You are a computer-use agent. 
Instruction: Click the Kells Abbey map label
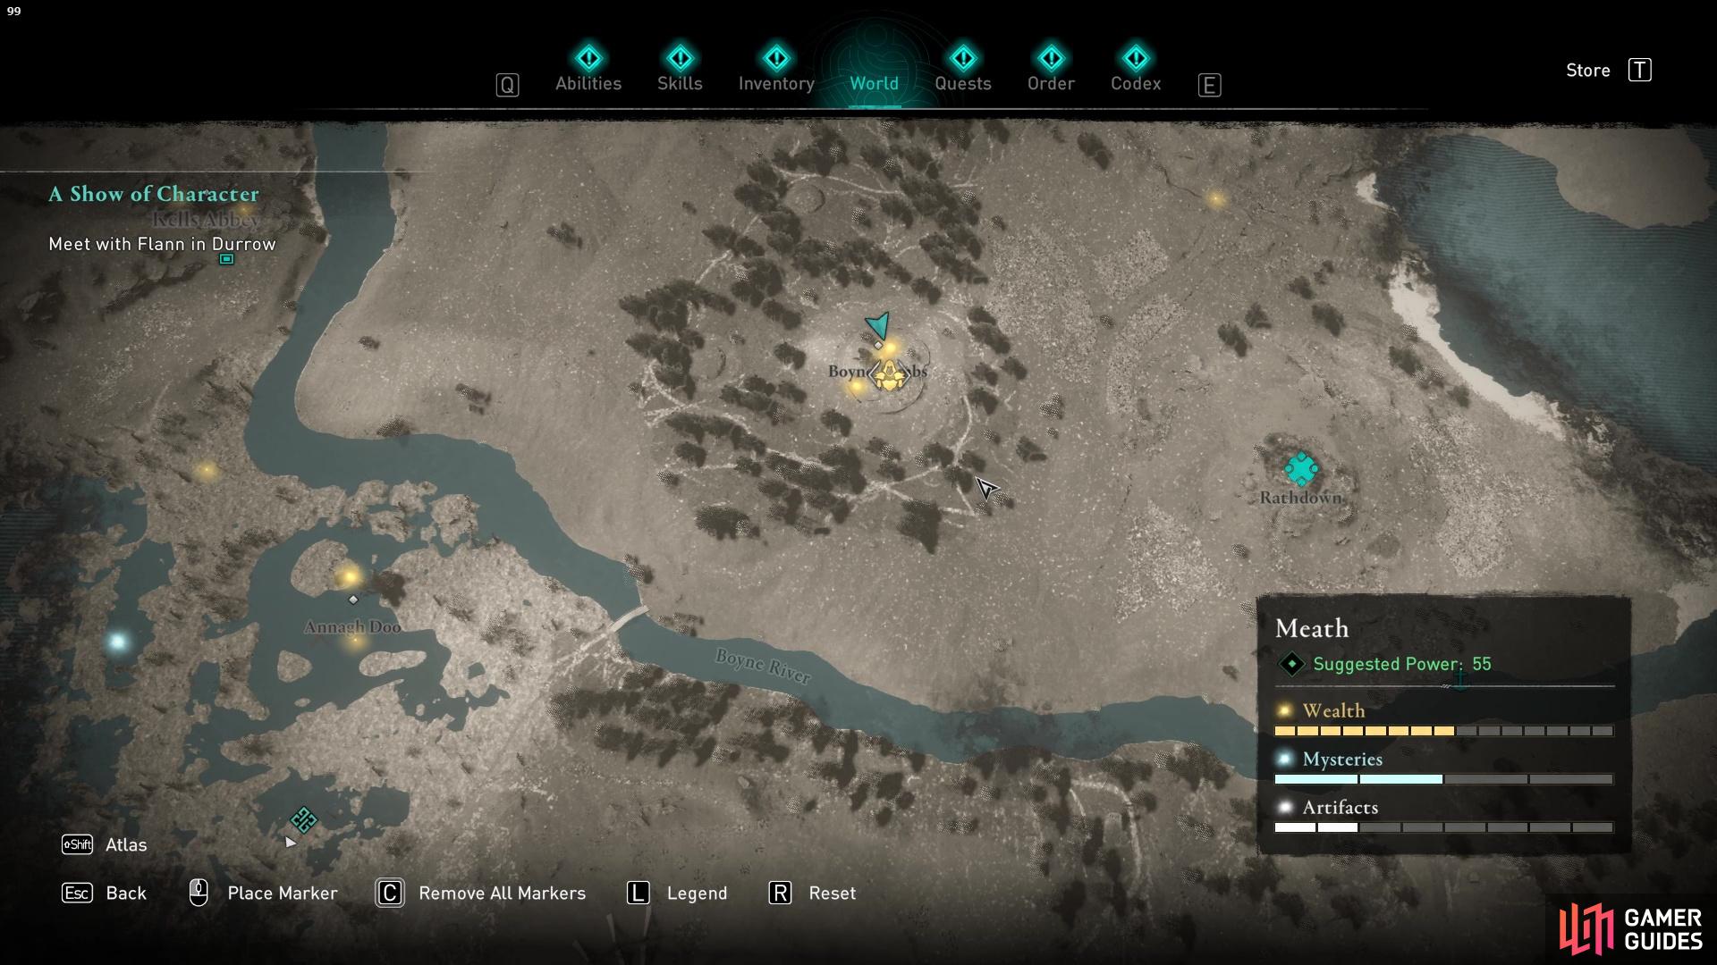click(x=207, y=219)
